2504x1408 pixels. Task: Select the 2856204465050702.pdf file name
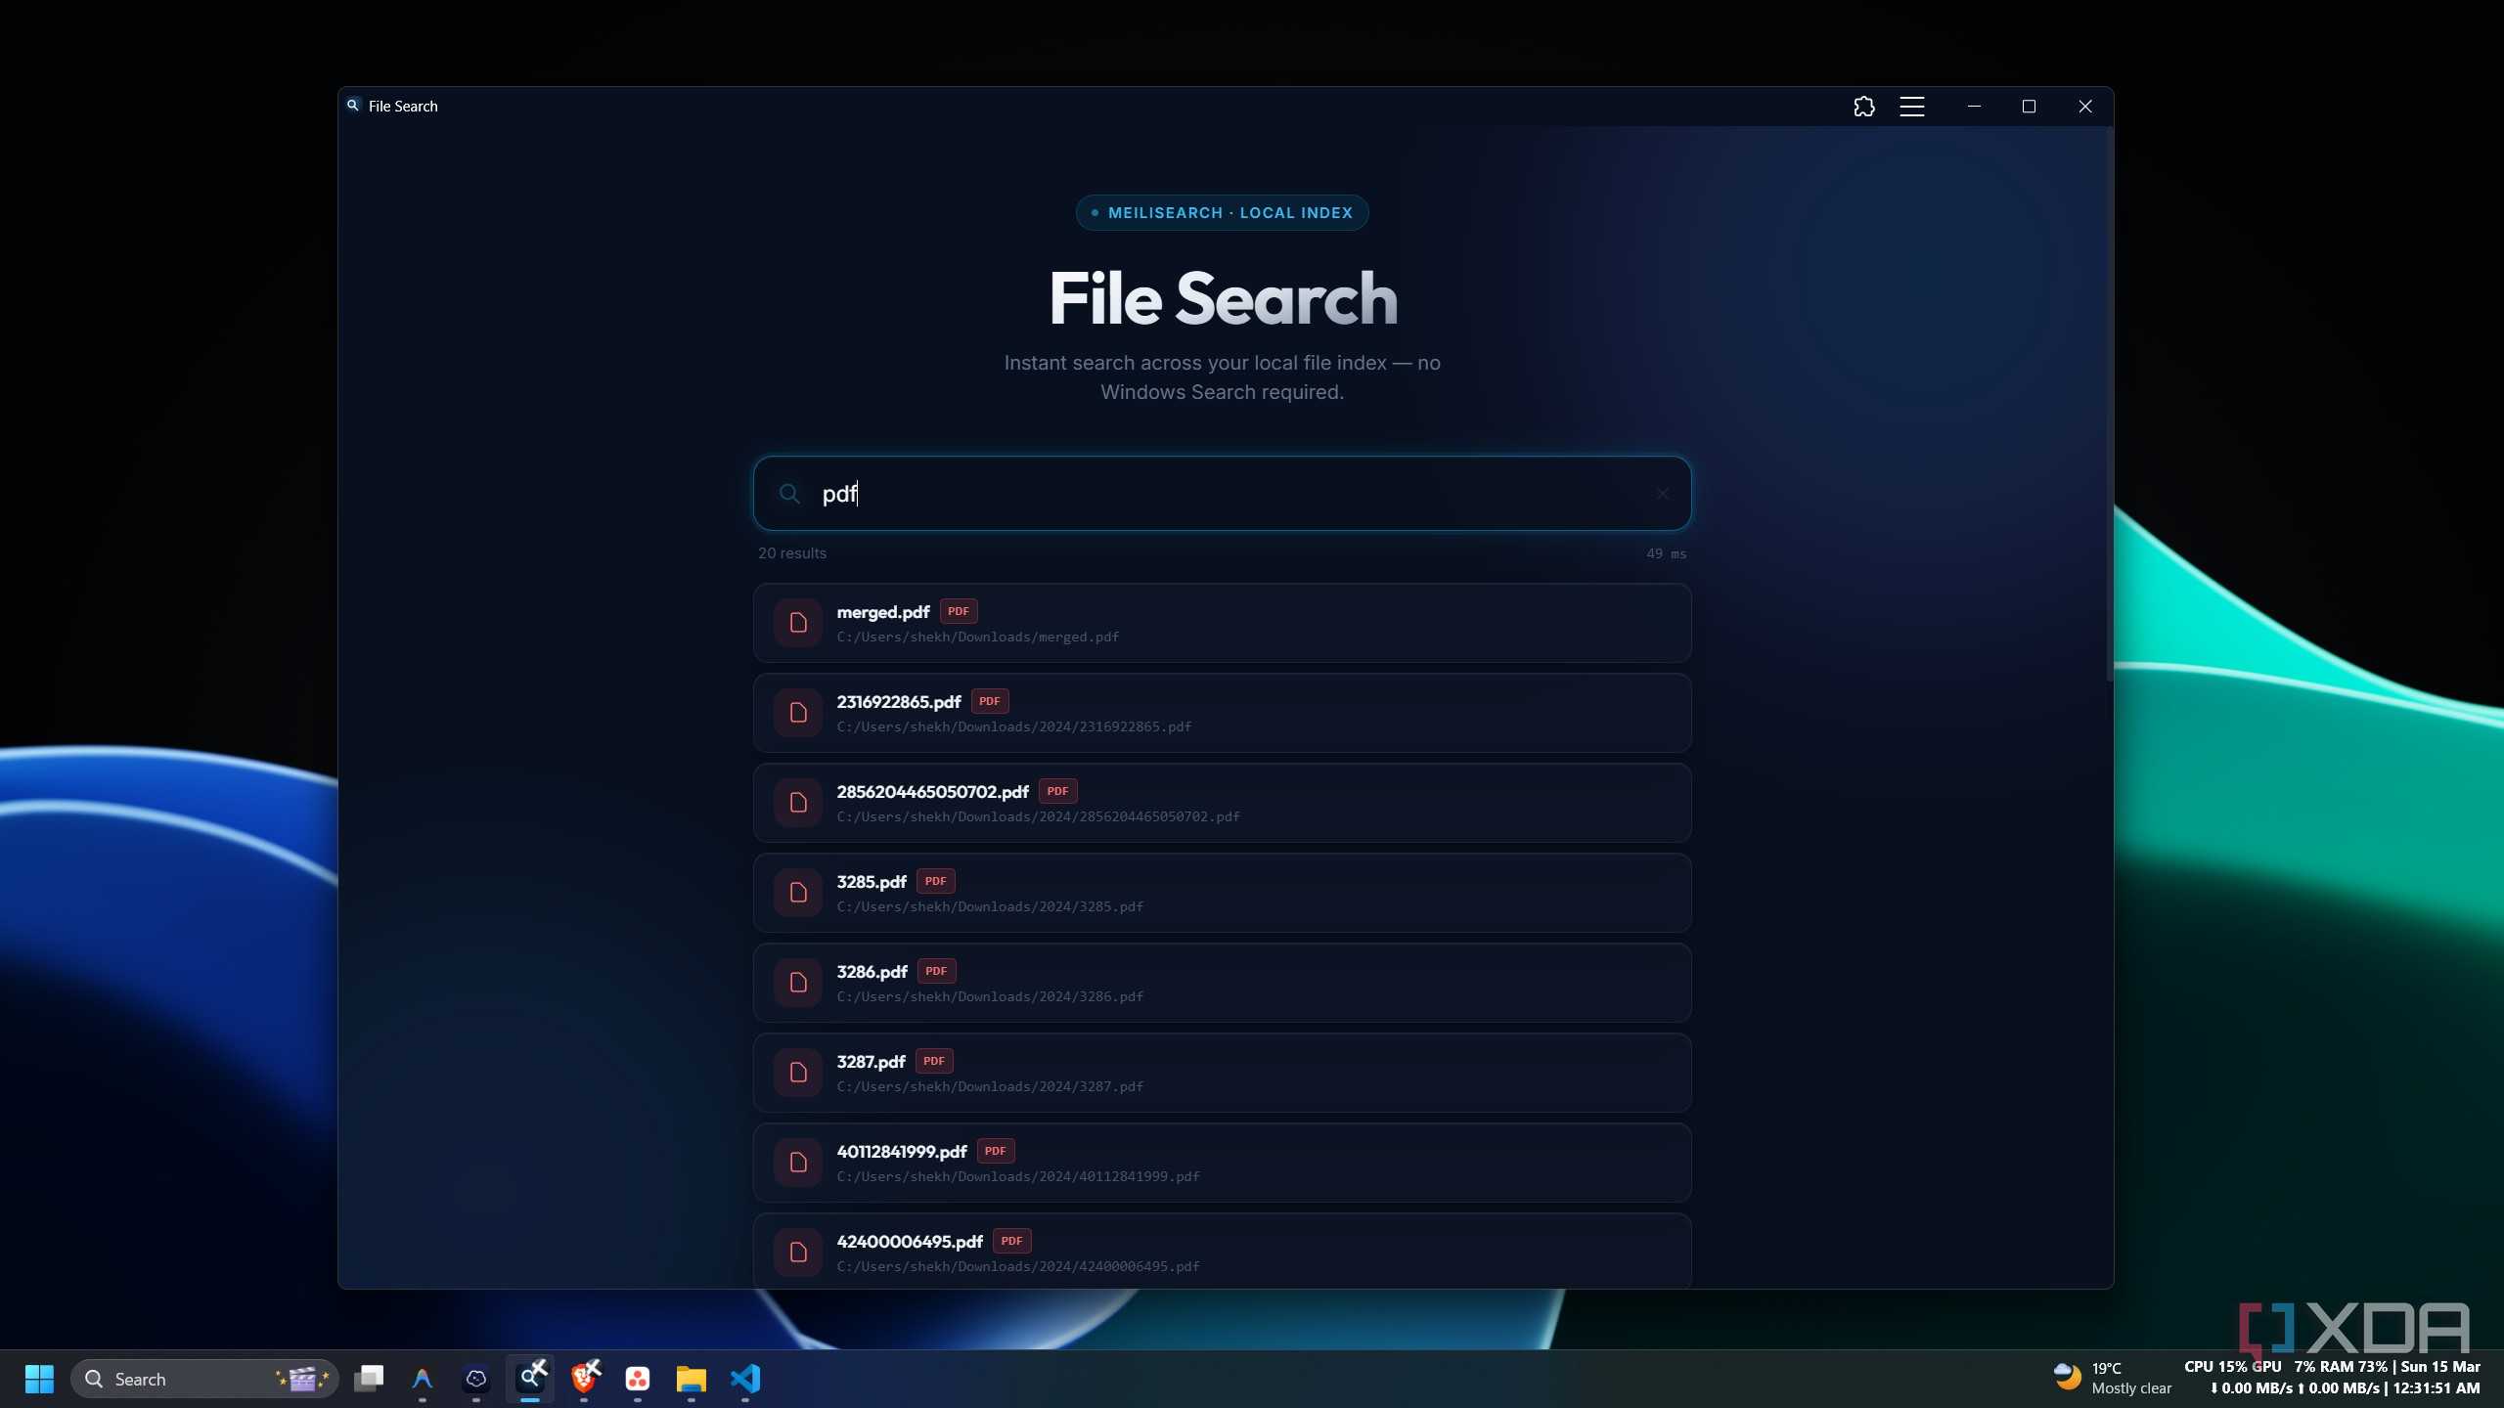[932, 792]
